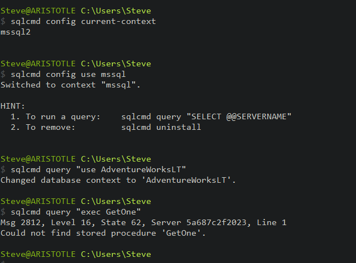
Task: Click the 'Switched to context "mssql"' message
Action: click(x=70, y=85)
